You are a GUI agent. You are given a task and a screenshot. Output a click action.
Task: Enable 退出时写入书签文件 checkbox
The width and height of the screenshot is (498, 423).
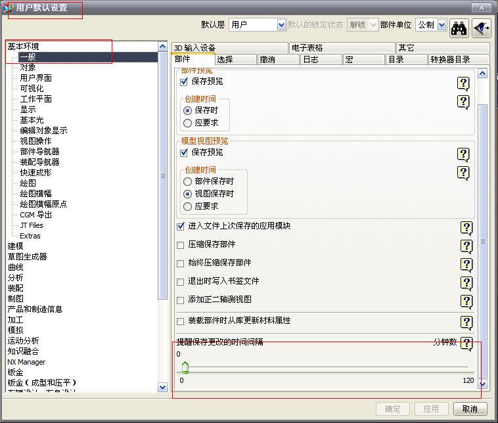tap(181, 282)
